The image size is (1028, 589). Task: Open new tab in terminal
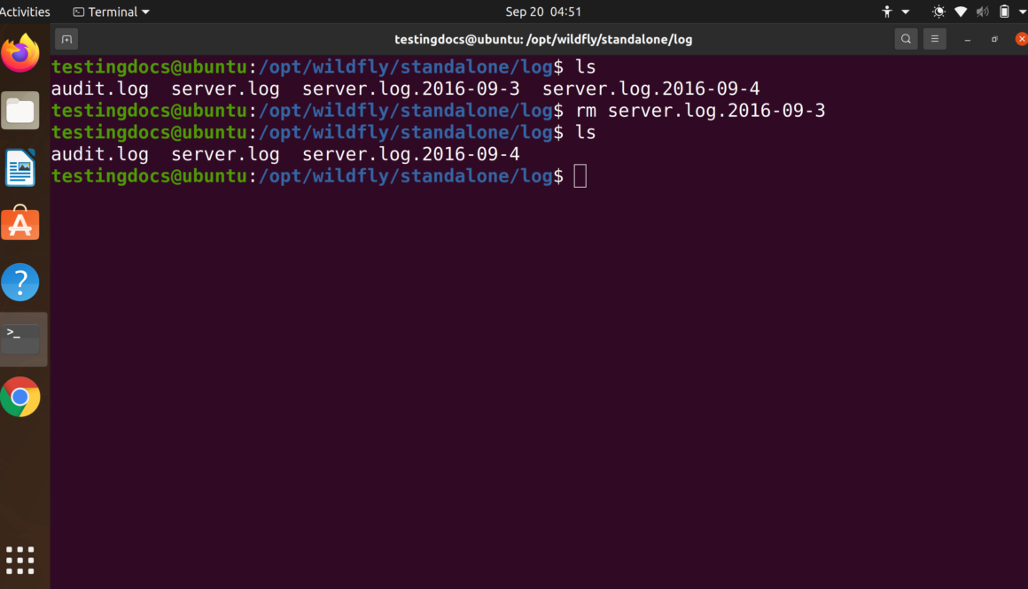pos(66,39)
